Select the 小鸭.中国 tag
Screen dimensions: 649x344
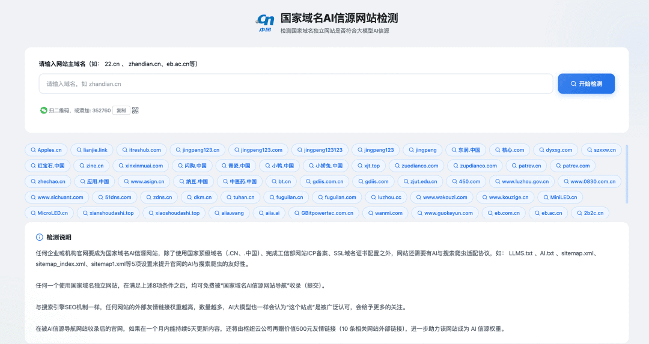(279, 166)
